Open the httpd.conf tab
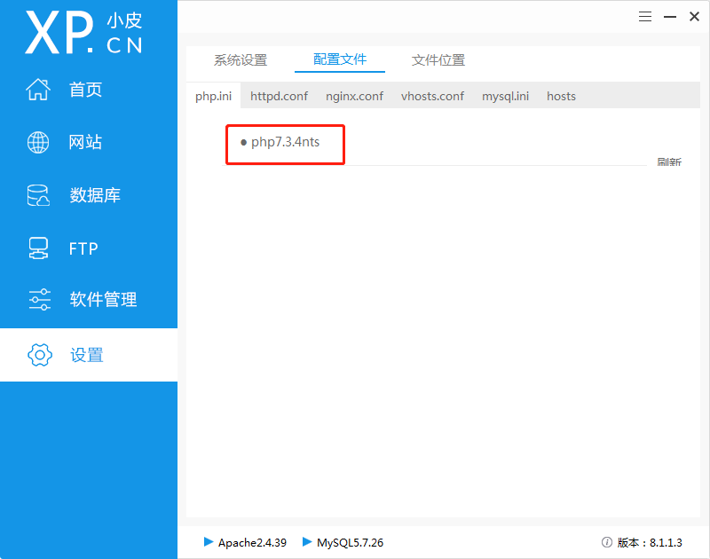 click(279, 96)
